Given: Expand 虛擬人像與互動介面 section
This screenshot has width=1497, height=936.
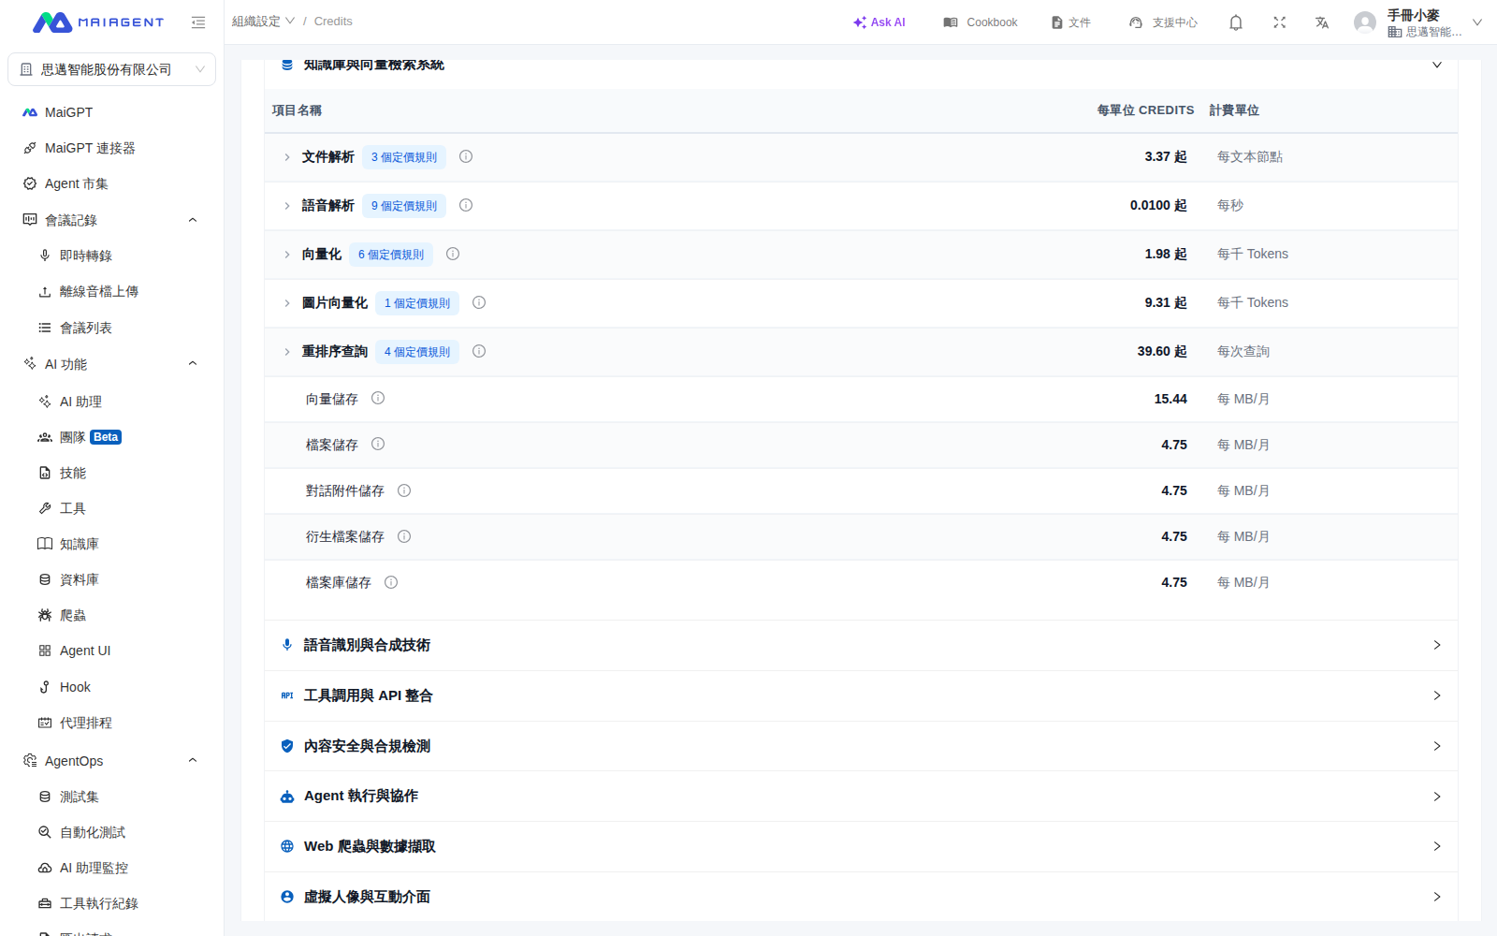Looking at the screenshot, I should coord(861,897).
